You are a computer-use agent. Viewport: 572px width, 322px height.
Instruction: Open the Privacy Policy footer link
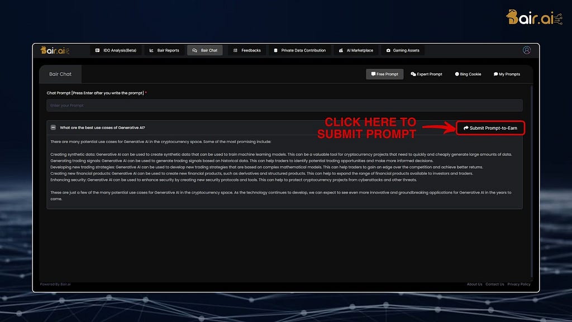coord(519,284)
